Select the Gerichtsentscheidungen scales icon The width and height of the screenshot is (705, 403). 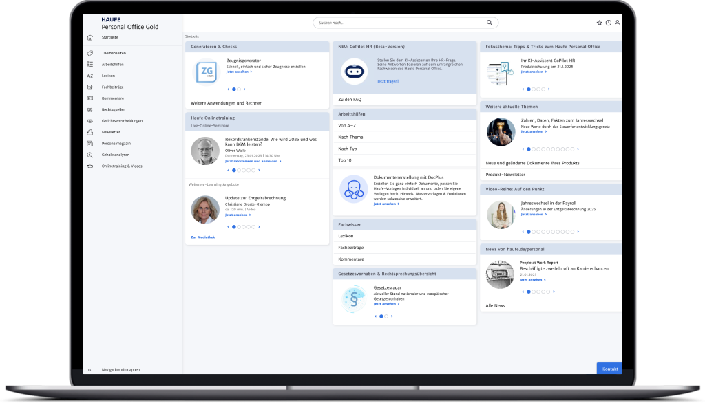coord(90,121)
